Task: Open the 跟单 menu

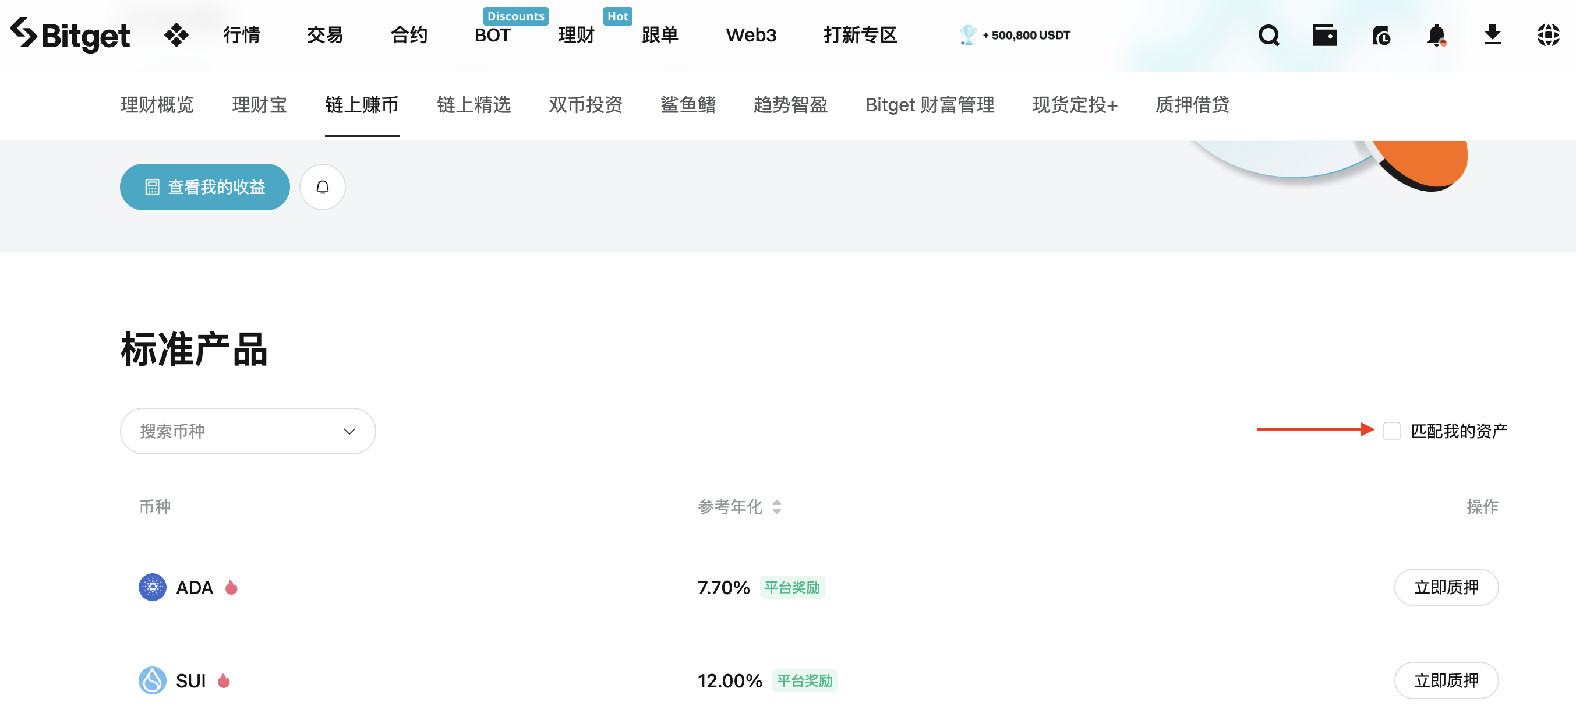Action: click(660, 35)
